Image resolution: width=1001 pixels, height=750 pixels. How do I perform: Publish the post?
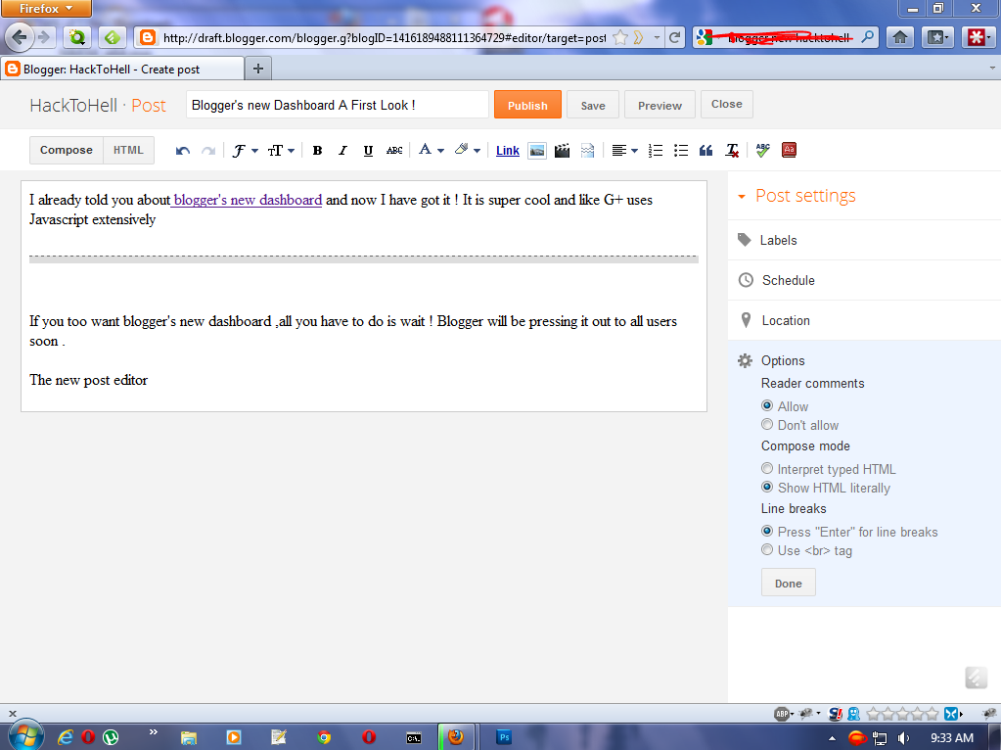coord(527,105)
